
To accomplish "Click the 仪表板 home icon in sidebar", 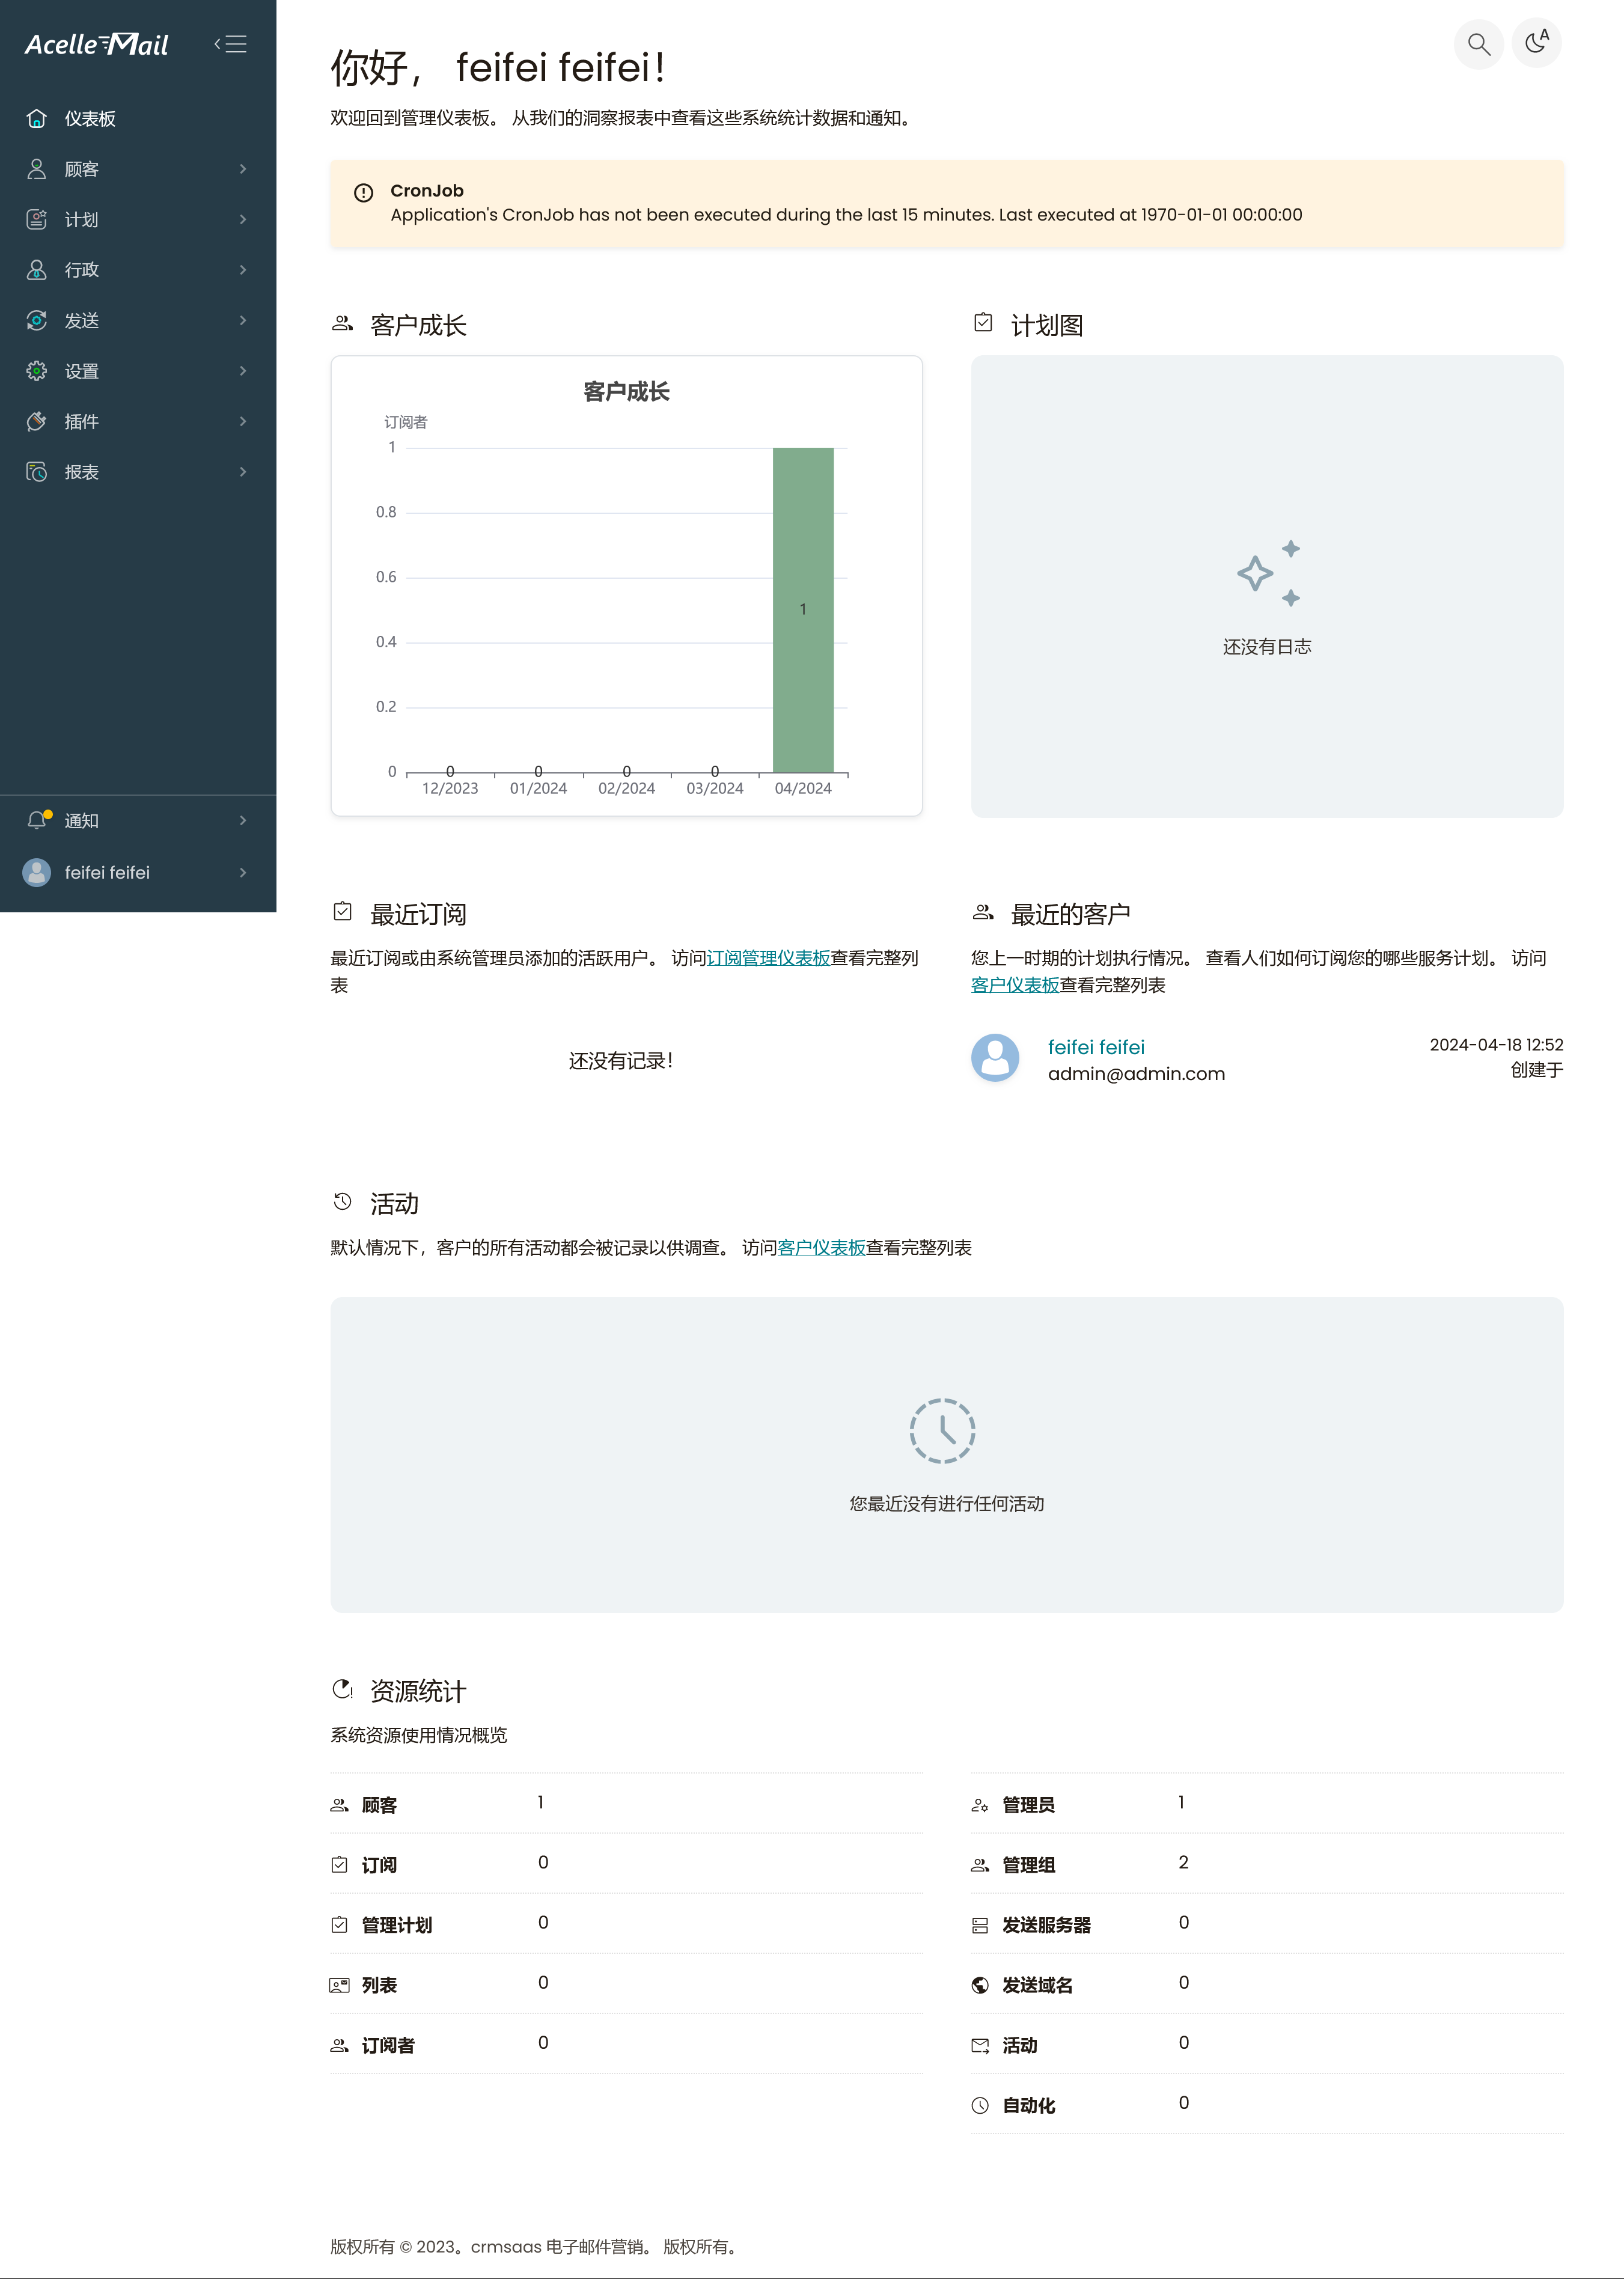I will click(37, 119).
